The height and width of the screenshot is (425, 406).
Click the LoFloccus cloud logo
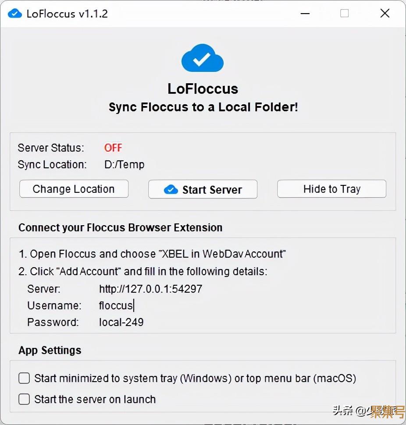(x=203, y=58)
